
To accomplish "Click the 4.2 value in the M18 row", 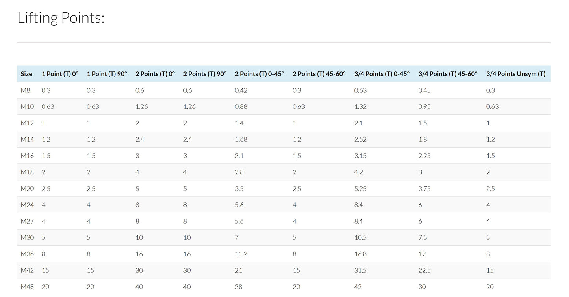I will coord(359,172).
